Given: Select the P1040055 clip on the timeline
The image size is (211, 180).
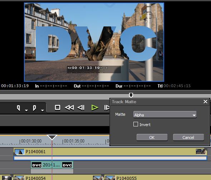Looking at the screenshot, I should 157,177.
